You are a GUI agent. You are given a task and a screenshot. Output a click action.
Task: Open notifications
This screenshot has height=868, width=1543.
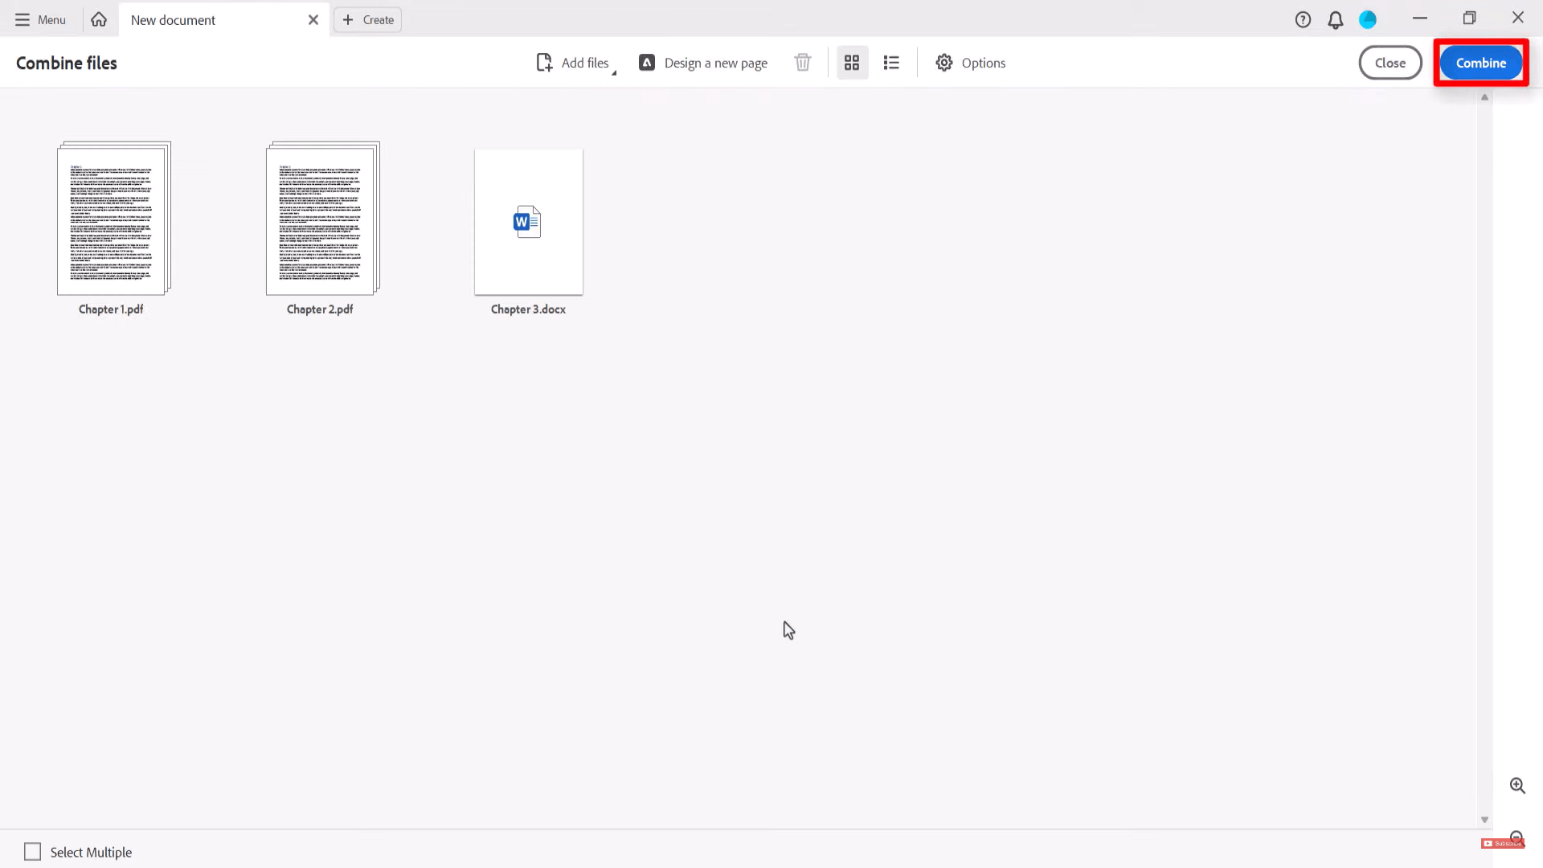coord(1336,19)
